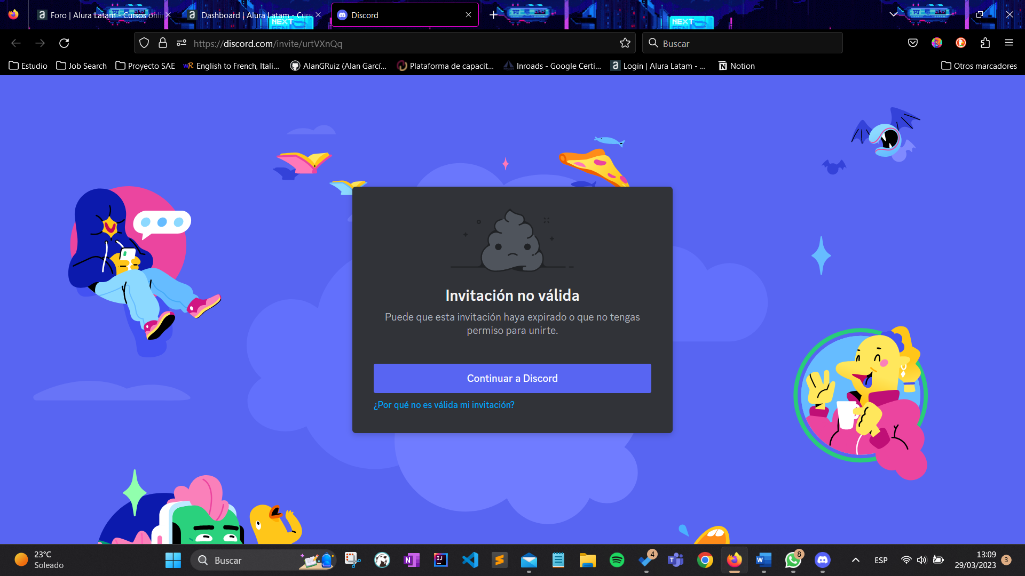Screen dimensions: 1025x576
Task: Show hidden system tray icons
Action: pos(855,560)
